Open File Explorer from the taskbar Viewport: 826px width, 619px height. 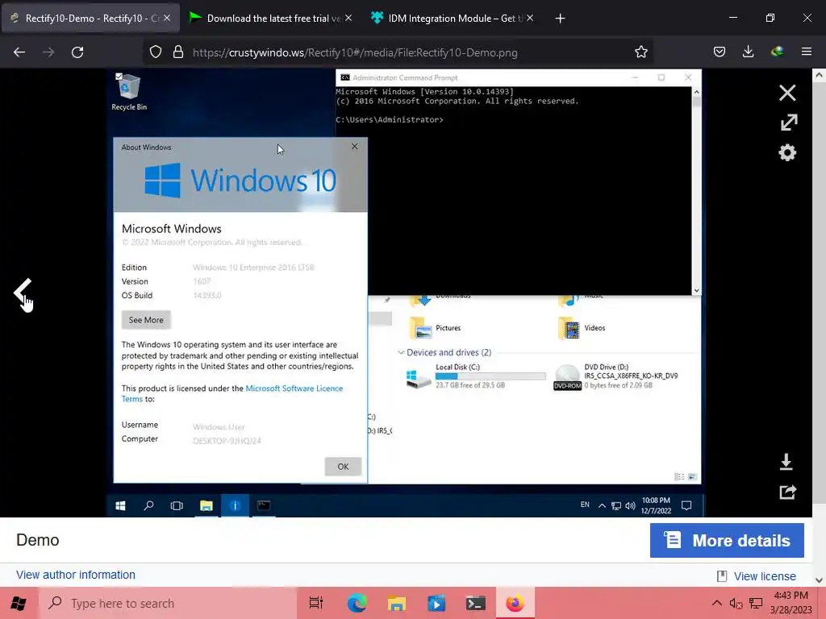397,603
